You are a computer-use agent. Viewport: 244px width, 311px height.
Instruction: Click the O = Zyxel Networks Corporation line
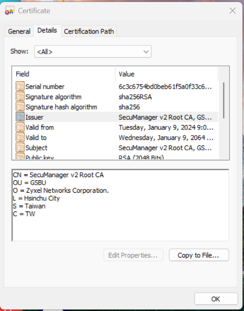tap(61, 190)
